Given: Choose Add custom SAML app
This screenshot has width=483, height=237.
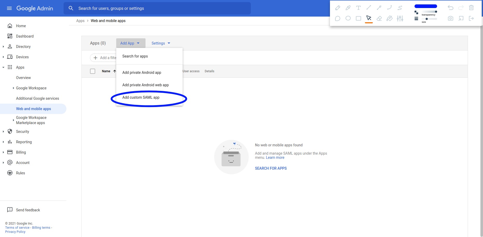Looking at the screenshot, I should coord(149,97).
